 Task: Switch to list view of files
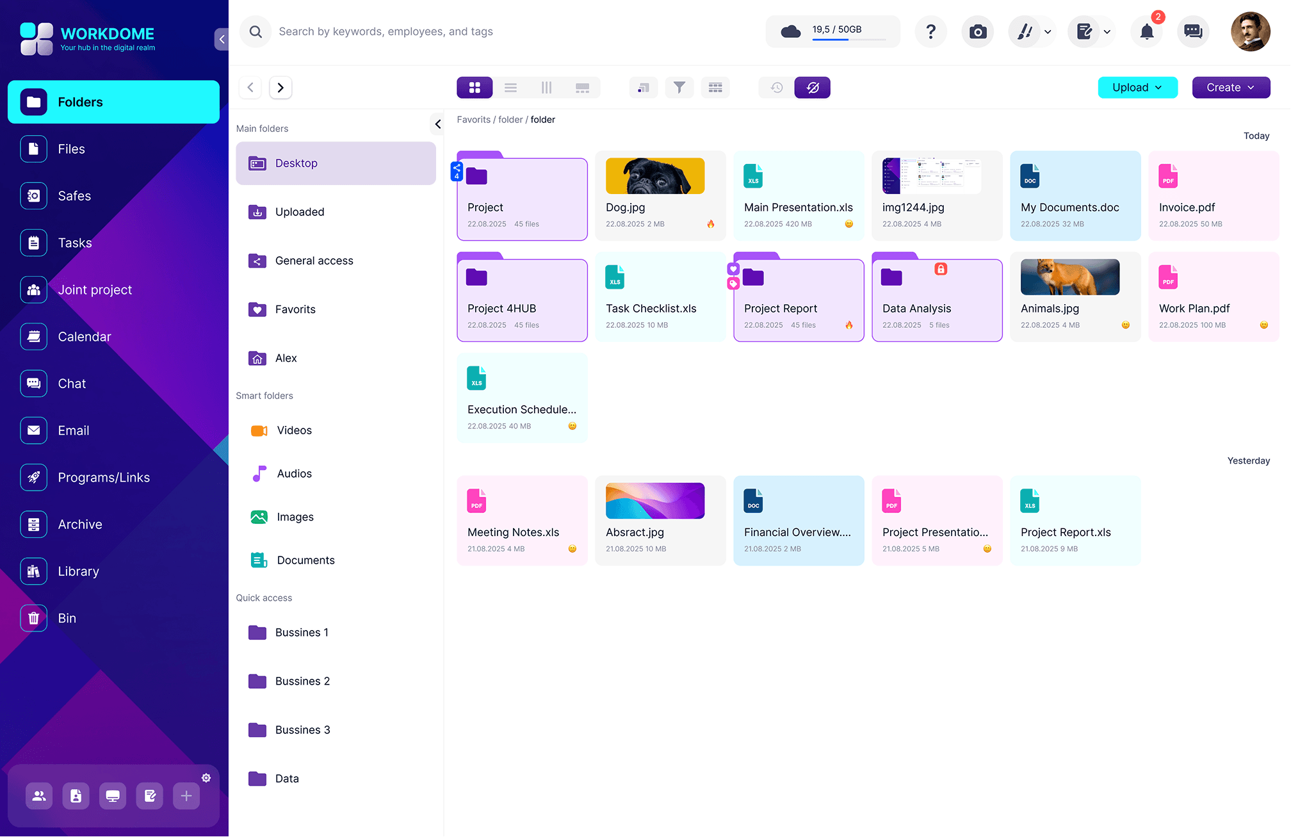coord(510,87)
